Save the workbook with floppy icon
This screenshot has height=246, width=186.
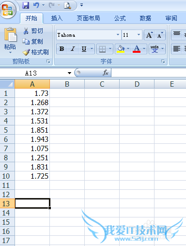coord(26,5)
